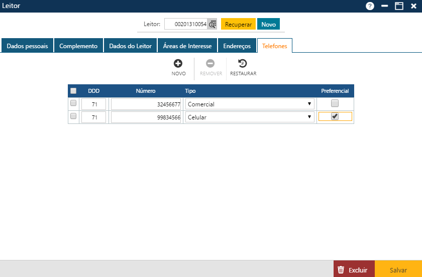Switch to the Dados pessoais tab
Screen dimensions: 422x277
click(27, 46)
